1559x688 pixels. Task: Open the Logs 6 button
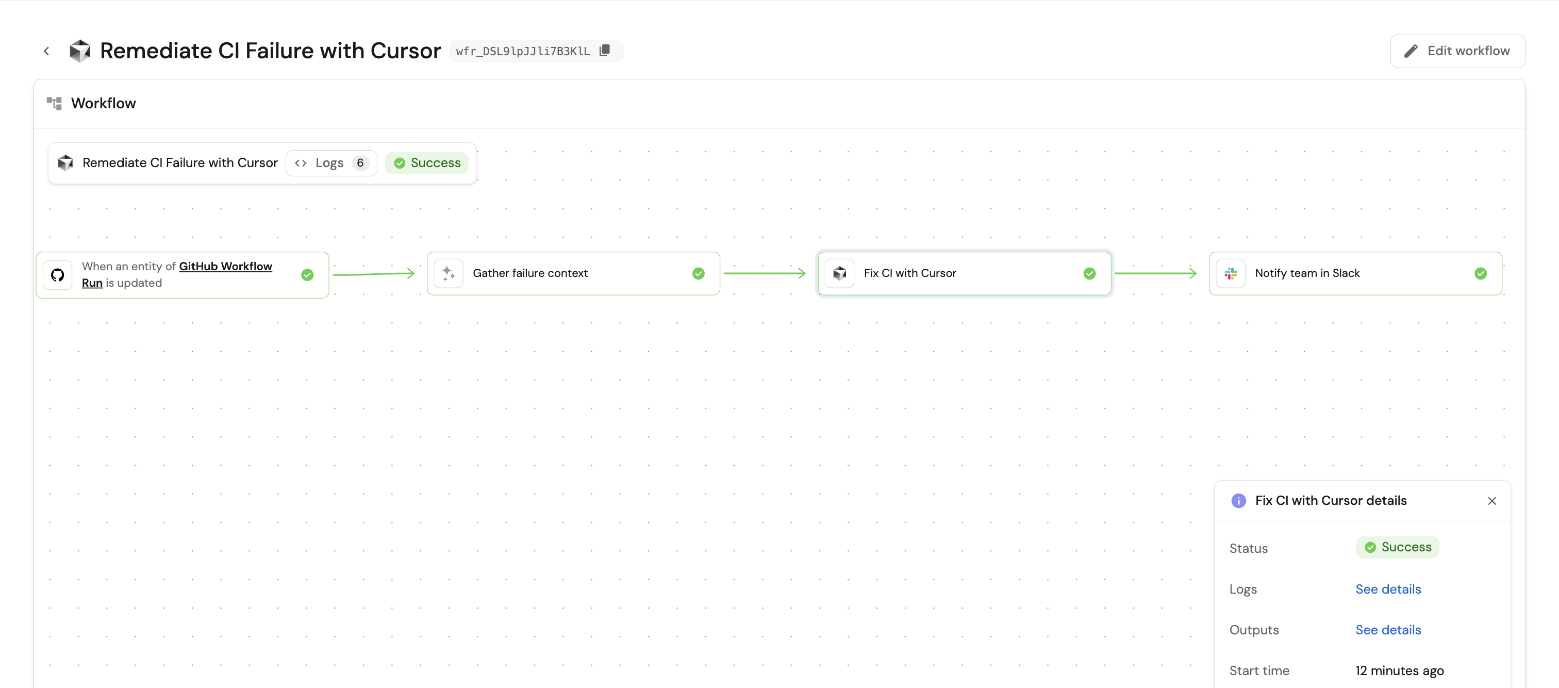pos(331,163)
